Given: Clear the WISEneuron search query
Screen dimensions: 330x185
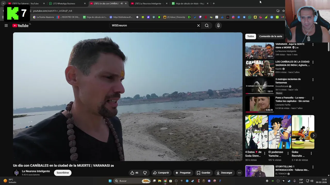Looking at the screenshot, I should (199, 25).
